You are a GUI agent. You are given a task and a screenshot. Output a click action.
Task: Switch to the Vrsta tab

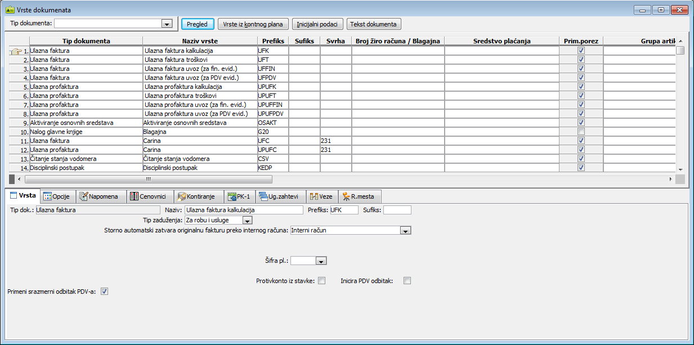tap(23, 196)
